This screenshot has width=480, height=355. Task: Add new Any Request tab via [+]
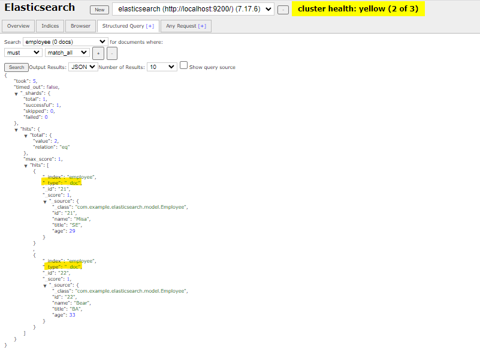tap(202, 26)
